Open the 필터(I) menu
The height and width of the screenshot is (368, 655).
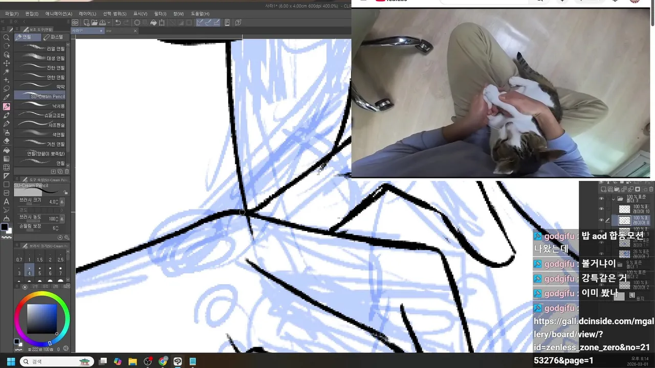[x=160, y=14]
